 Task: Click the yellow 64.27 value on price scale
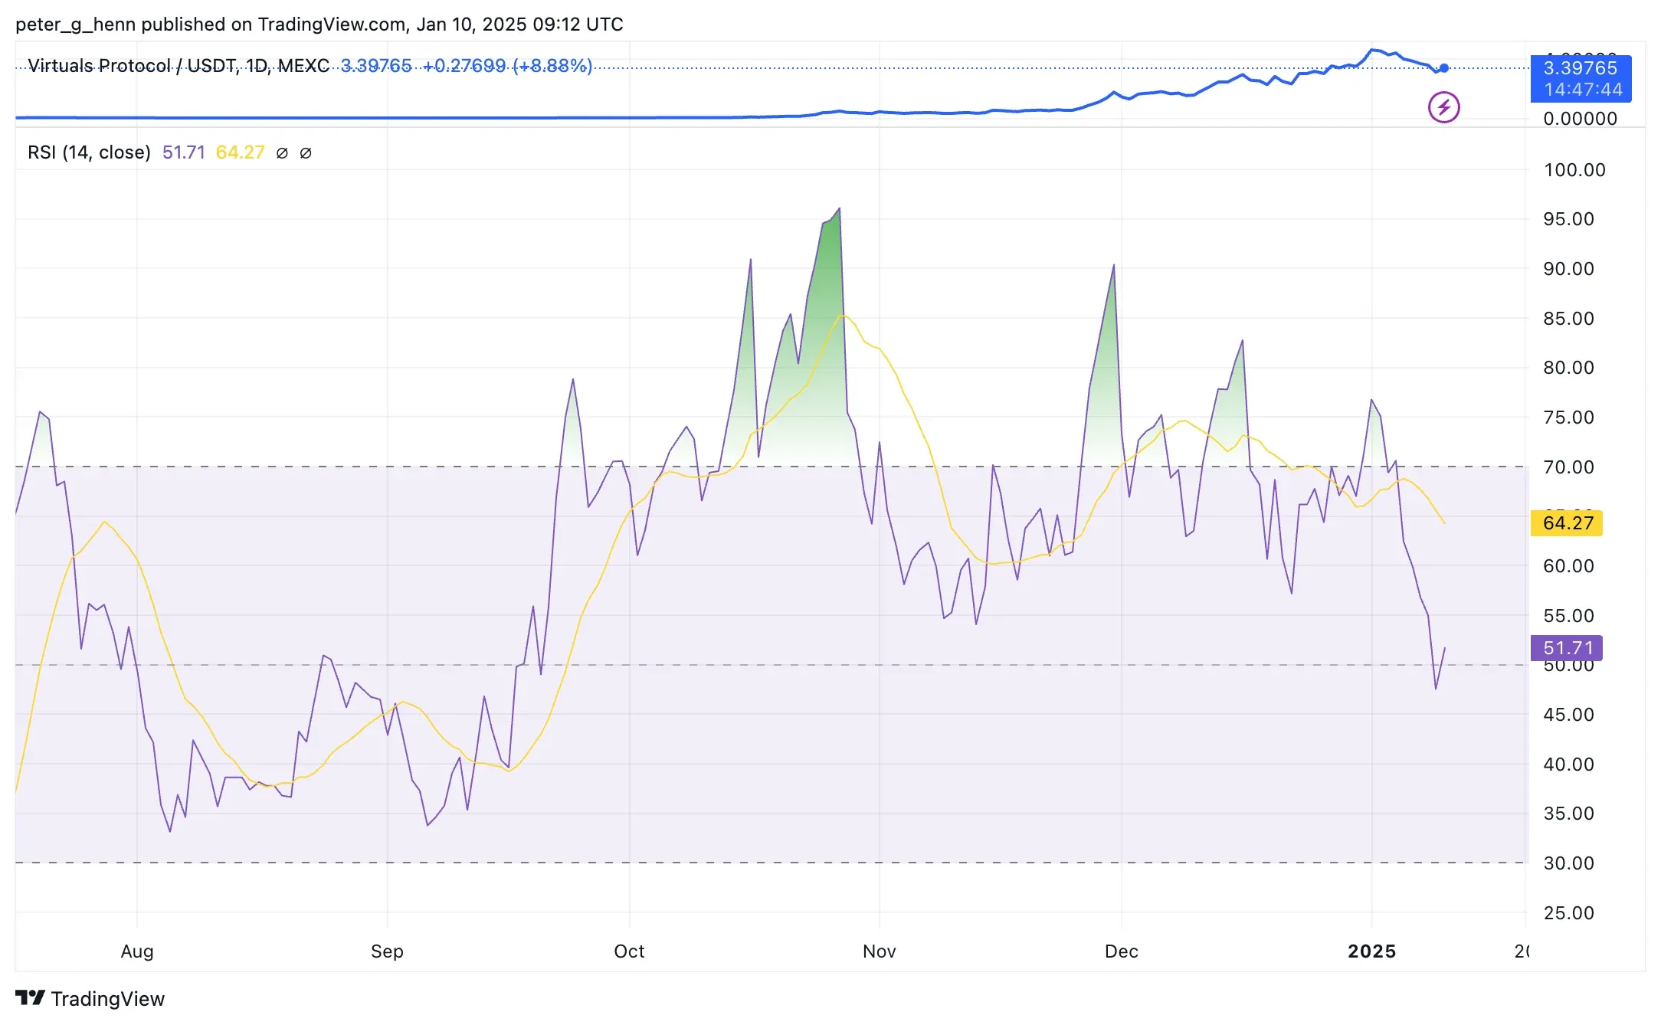pos(1566,522)
